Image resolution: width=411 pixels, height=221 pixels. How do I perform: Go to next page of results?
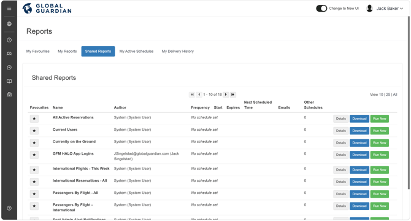coord(226,95)
